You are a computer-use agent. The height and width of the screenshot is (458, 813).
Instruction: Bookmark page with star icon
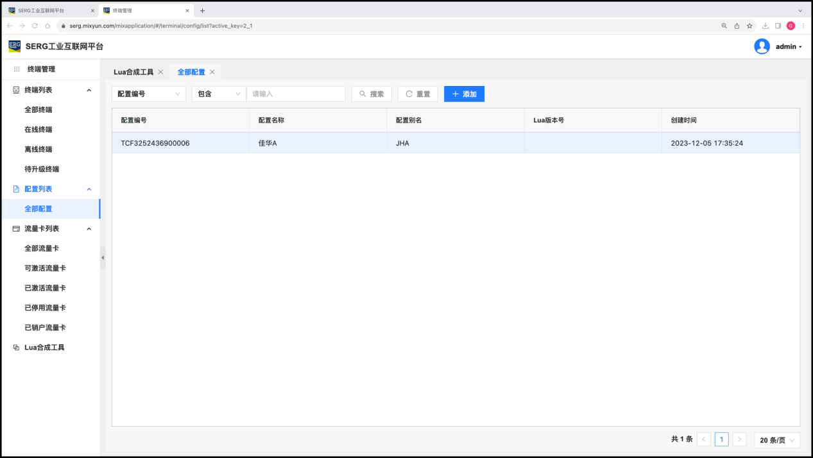(x=749, y=26)
